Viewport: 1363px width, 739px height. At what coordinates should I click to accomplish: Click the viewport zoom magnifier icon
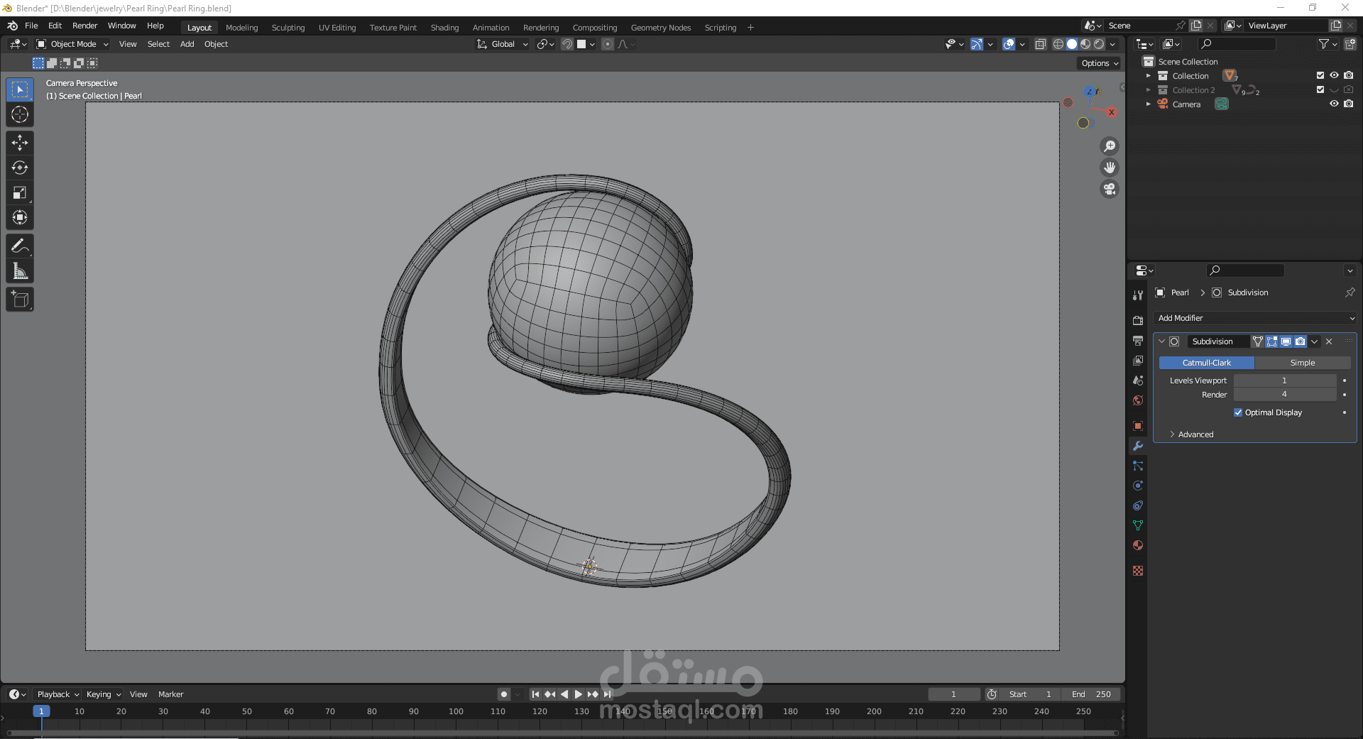pyautogui.click(x=1109, y=146)
